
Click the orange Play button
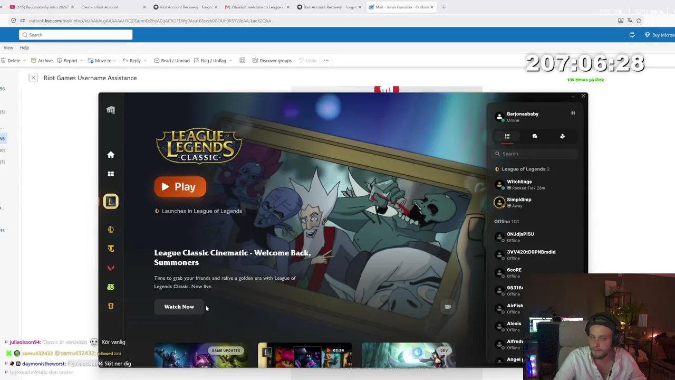pyautogui.click(x=180, y=186)
